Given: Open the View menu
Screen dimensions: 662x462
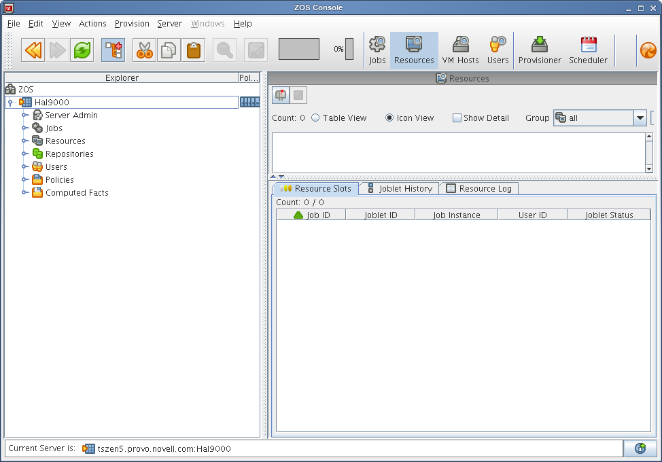Looking at the screenshot, I should (61, 24).
